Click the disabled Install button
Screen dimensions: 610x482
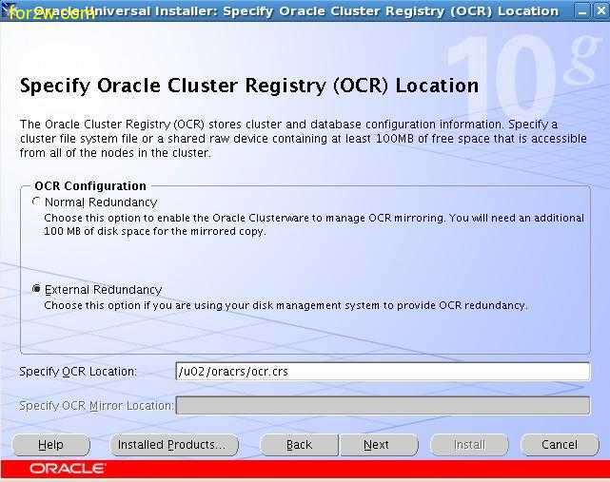click(x=469, y=445)
